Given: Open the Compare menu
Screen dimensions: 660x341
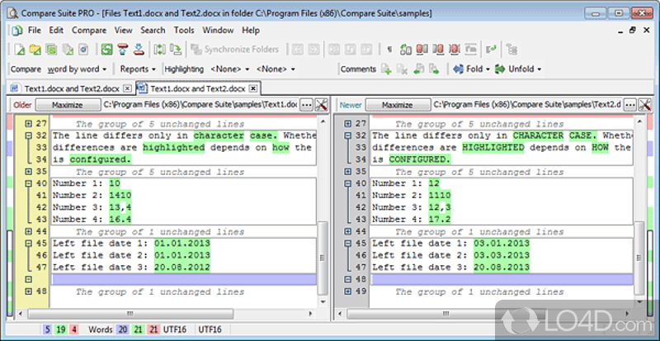Looking at the screenshot, I should (x=89, y=31).
